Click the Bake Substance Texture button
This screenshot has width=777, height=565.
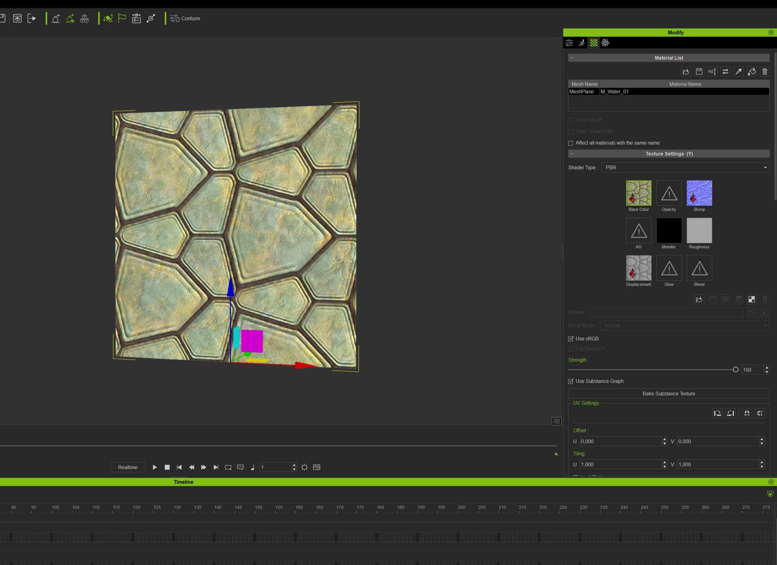pos(669,394)
